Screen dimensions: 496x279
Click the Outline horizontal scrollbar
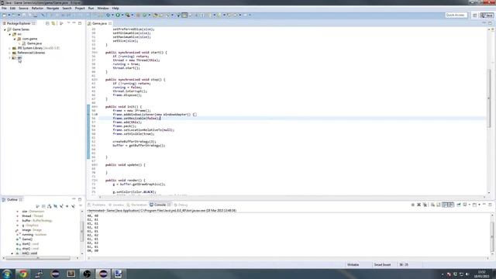[38, 258]
